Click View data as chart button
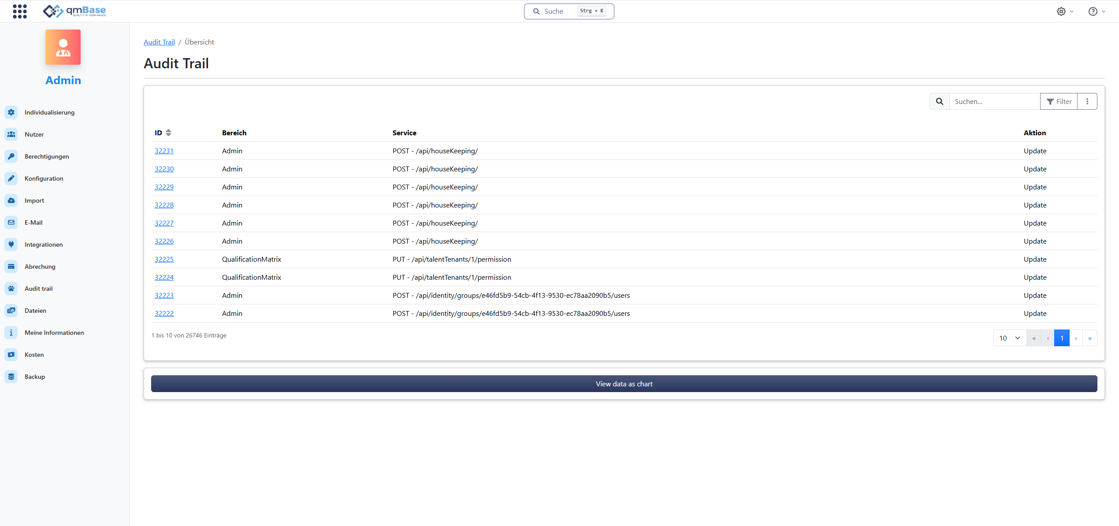1119x526 pixels. point(624,384)
